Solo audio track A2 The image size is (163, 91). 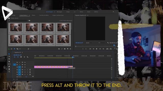pyautogui.click(x=28, y=72)
